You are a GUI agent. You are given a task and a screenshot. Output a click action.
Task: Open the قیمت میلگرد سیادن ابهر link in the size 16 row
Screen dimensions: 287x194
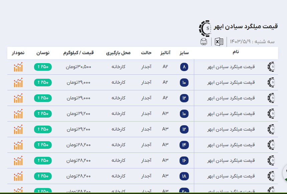click(231, 160)
